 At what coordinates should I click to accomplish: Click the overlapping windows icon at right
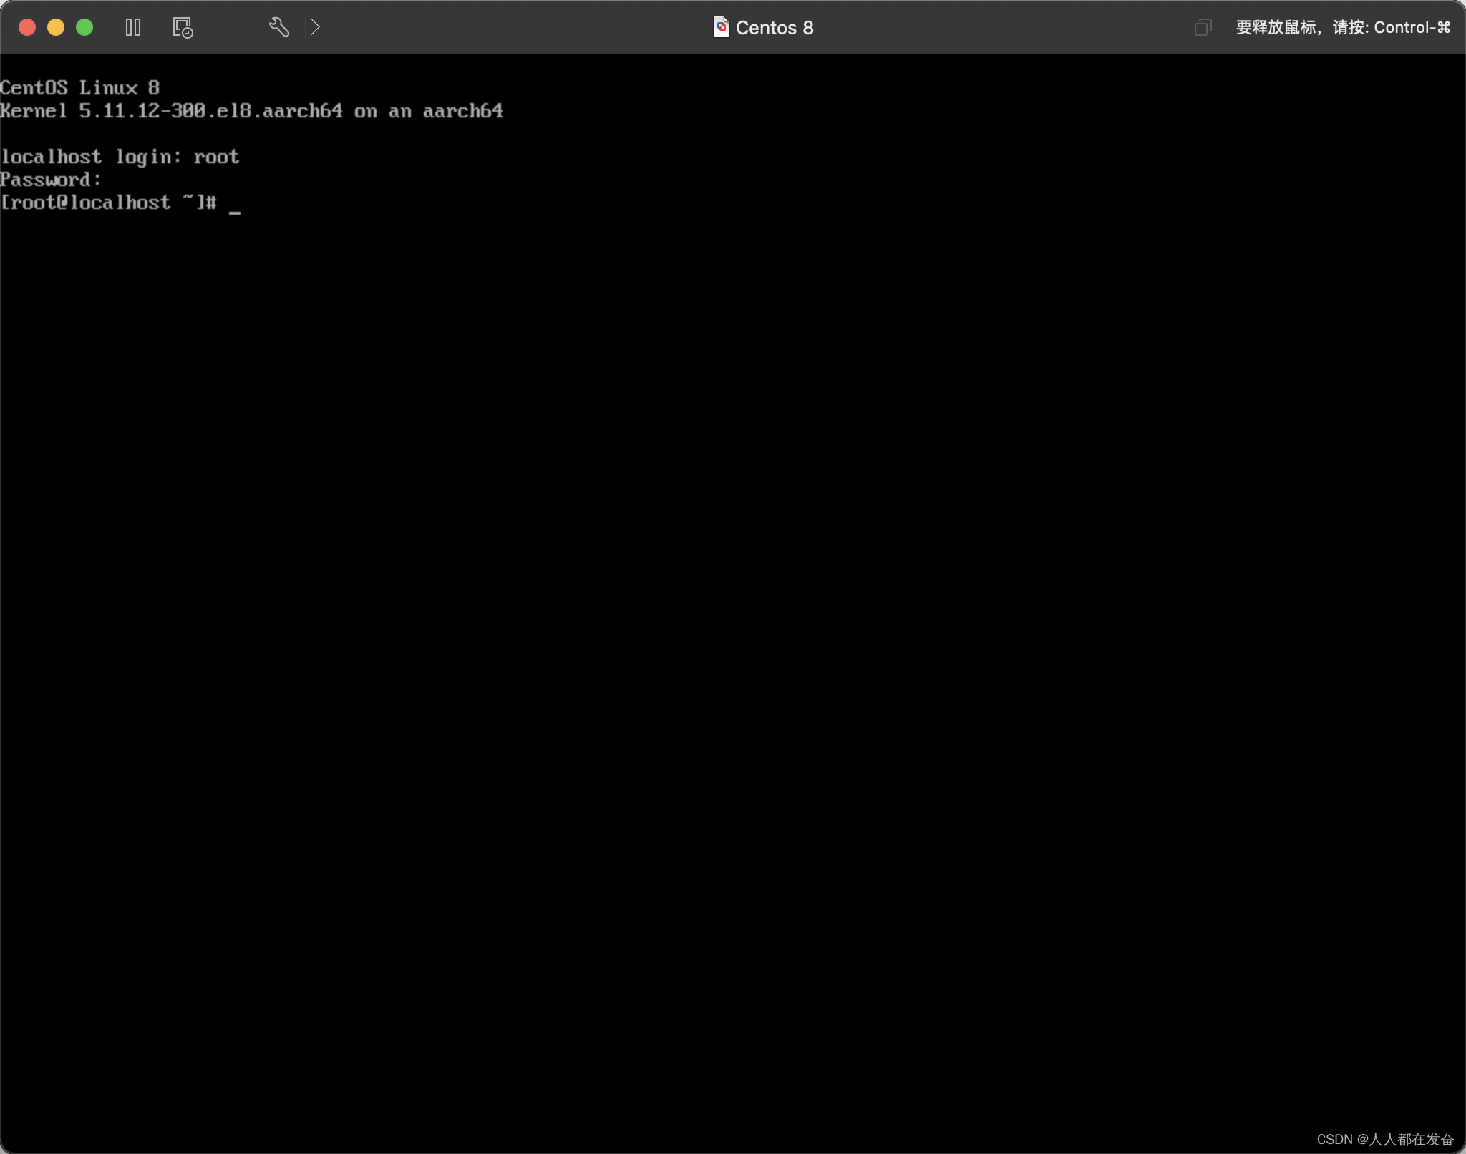coord(1203,27)
